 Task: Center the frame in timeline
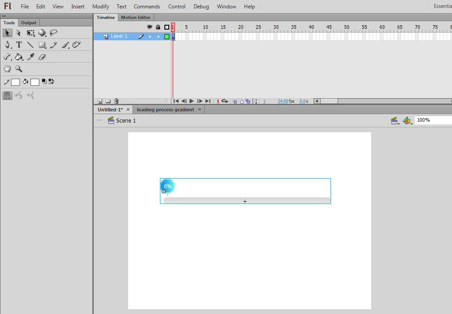(218, 101)
